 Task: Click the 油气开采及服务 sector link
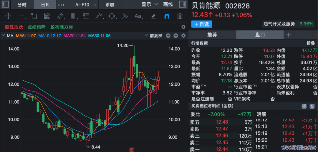tap(279, 24)
